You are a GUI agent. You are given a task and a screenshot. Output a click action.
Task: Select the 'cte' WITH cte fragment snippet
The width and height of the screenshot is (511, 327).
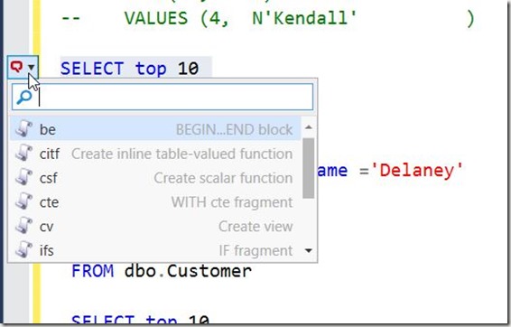155,201
